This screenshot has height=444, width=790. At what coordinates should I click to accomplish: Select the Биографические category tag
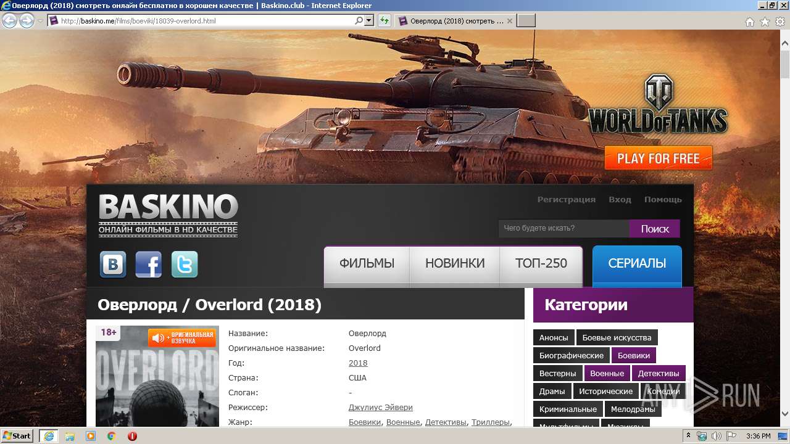[572, 356]
